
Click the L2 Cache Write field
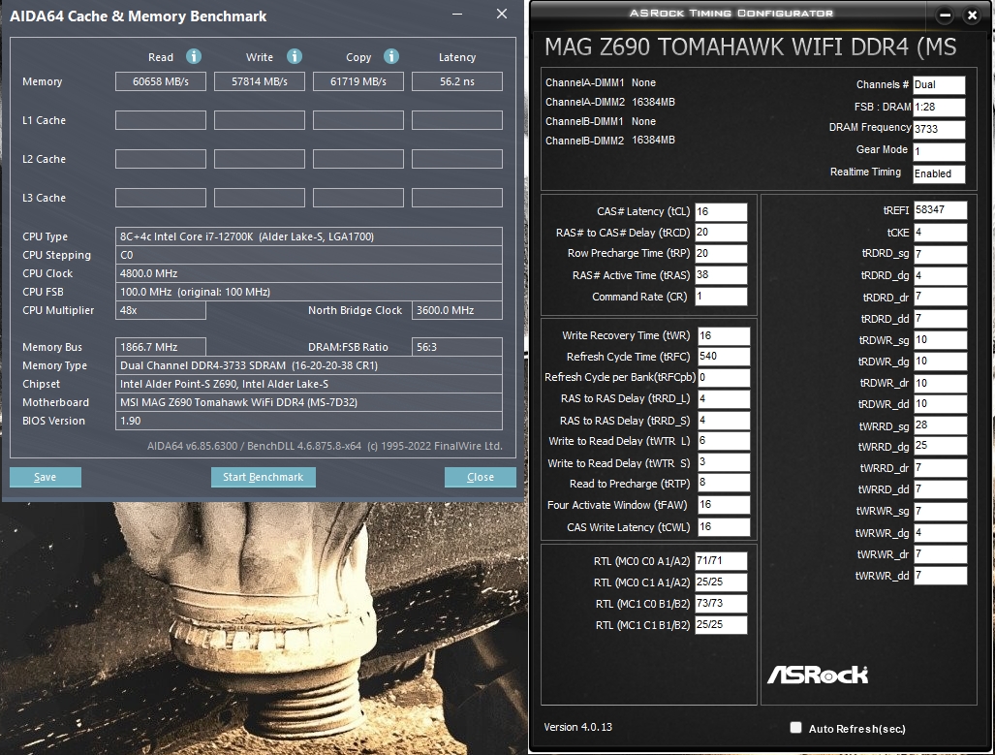pyautogui.click(x=260, y=159)
